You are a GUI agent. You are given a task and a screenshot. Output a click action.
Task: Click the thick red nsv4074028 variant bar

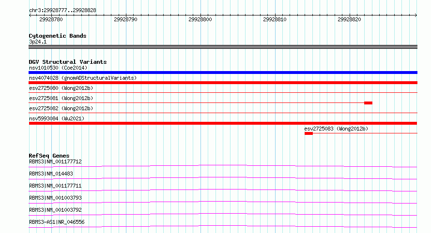click(223, 83)
